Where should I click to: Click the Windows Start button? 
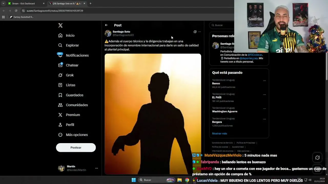(134, 180)
